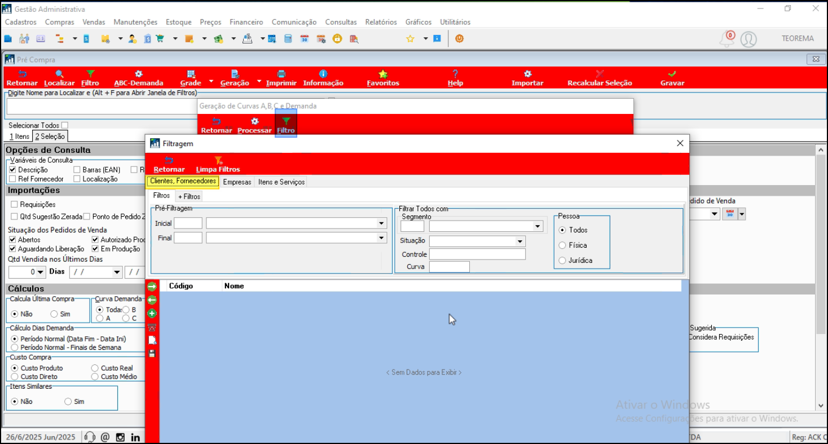Click the calendar 30 icon on main toolbar
Viewport: 828px width, 444px height.
(x=304, y=39)
